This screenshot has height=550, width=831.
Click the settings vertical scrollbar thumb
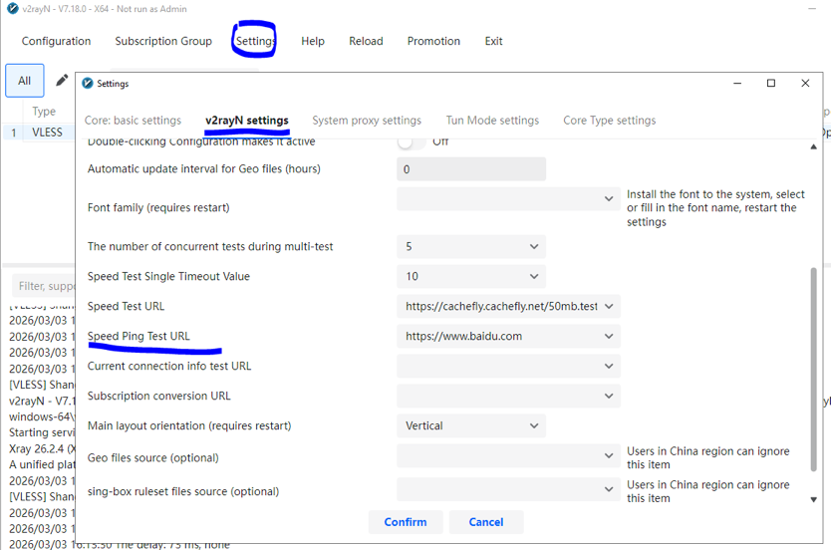coord(814,379)
